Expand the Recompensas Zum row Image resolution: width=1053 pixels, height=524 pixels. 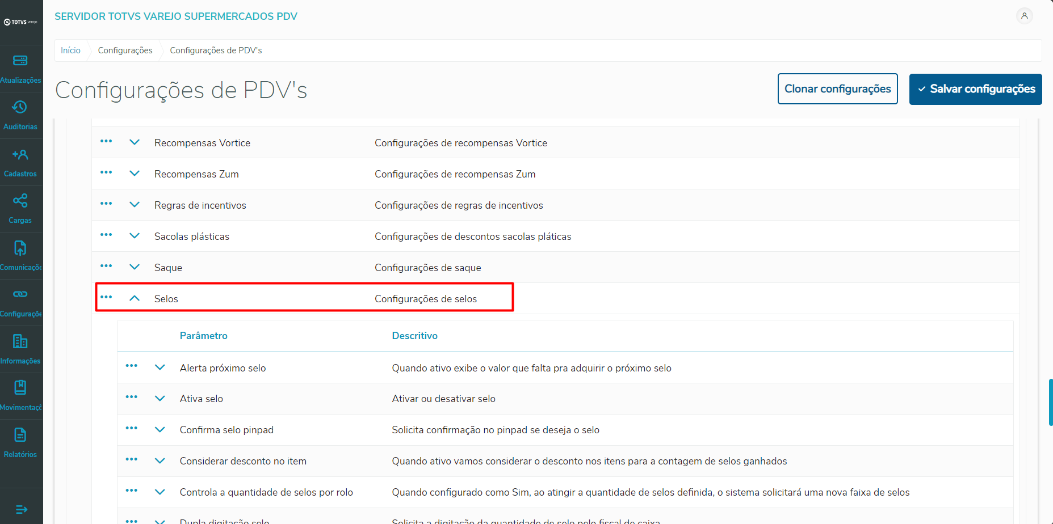pos(135,174)
